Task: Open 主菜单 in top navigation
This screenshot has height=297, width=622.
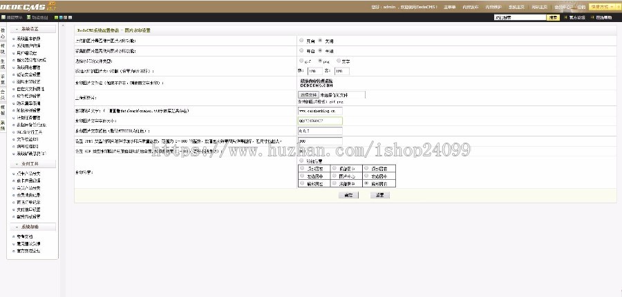Action: tap(449, 7)
